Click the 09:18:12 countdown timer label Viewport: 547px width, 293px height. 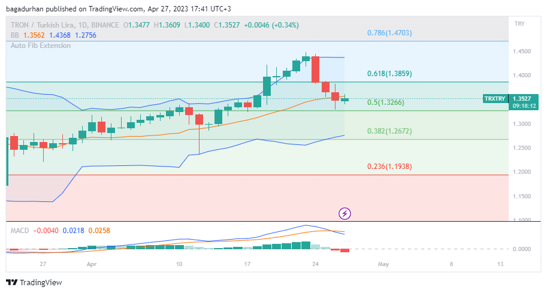(524, 105)
